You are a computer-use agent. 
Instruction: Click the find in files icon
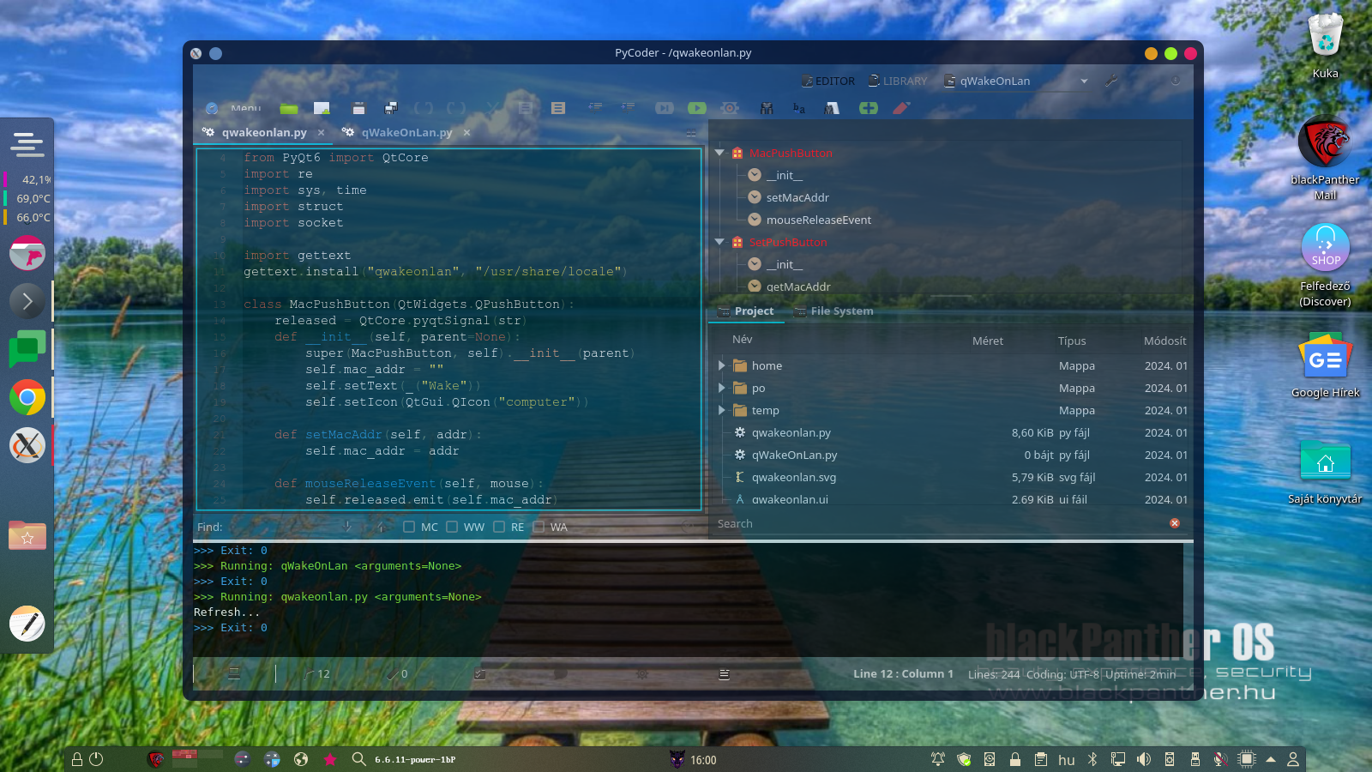(832, 108)
